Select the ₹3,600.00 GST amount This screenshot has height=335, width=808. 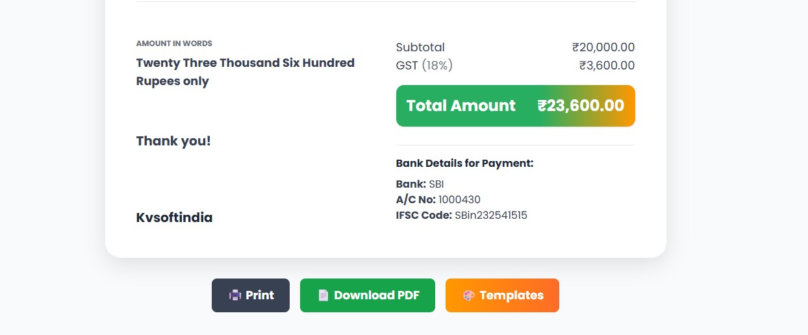(607, 66)
